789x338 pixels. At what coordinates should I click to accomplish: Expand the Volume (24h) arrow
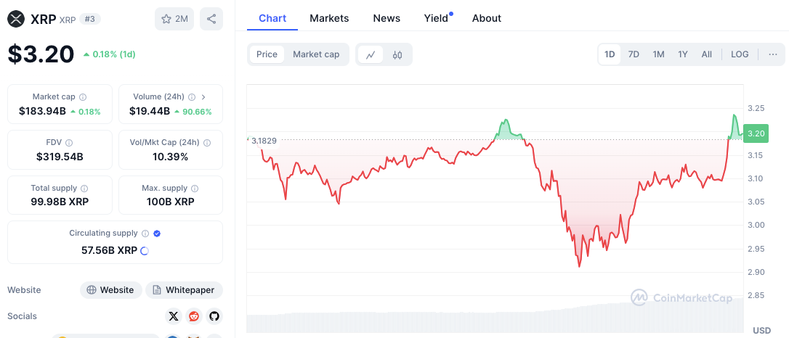(x=203, y=96)
